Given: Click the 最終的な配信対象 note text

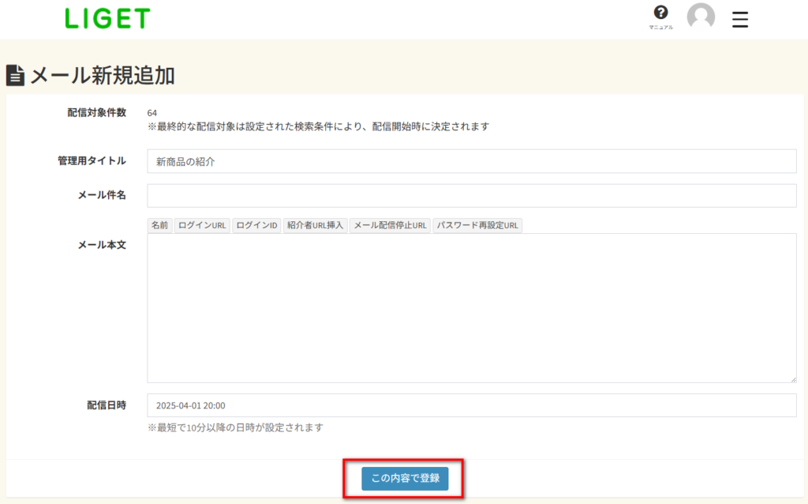Looking at the screenshot, I should (319, 126).
